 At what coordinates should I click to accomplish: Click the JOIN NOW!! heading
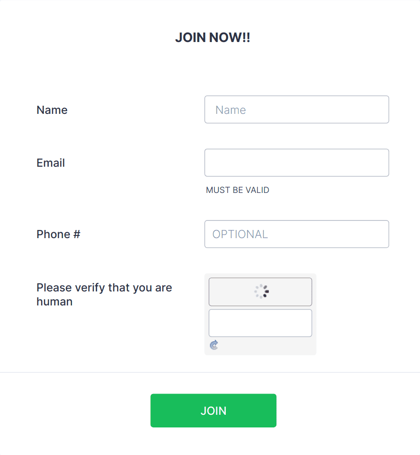[213, 37]
